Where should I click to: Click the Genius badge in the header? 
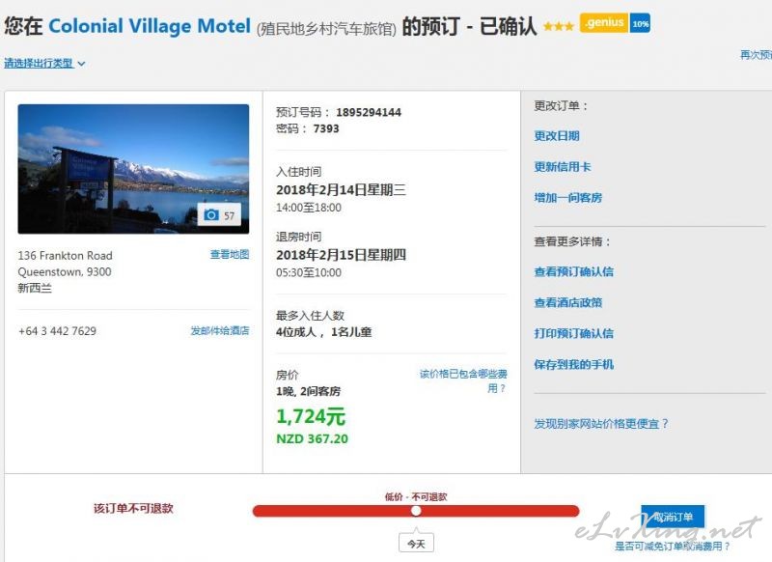tap(604, 22)
